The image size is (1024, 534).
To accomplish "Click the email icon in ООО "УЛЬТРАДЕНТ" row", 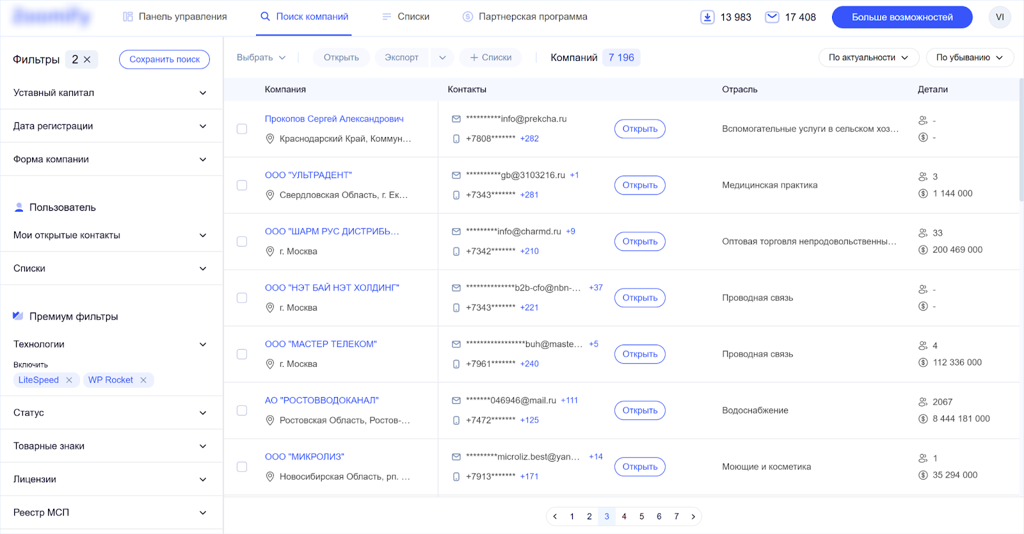I will [x=456, y=175].
